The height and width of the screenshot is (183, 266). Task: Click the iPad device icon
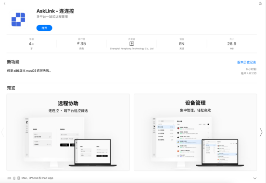(x=18, y=178)
